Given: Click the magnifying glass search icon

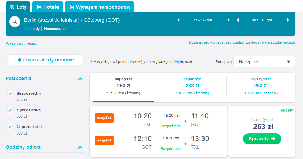Looking at the screenshot, I should (x=15, y=22).
